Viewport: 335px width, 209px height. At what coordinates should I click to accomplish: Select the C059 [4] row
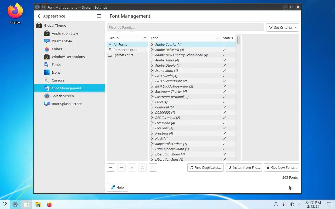coord(192,102)
